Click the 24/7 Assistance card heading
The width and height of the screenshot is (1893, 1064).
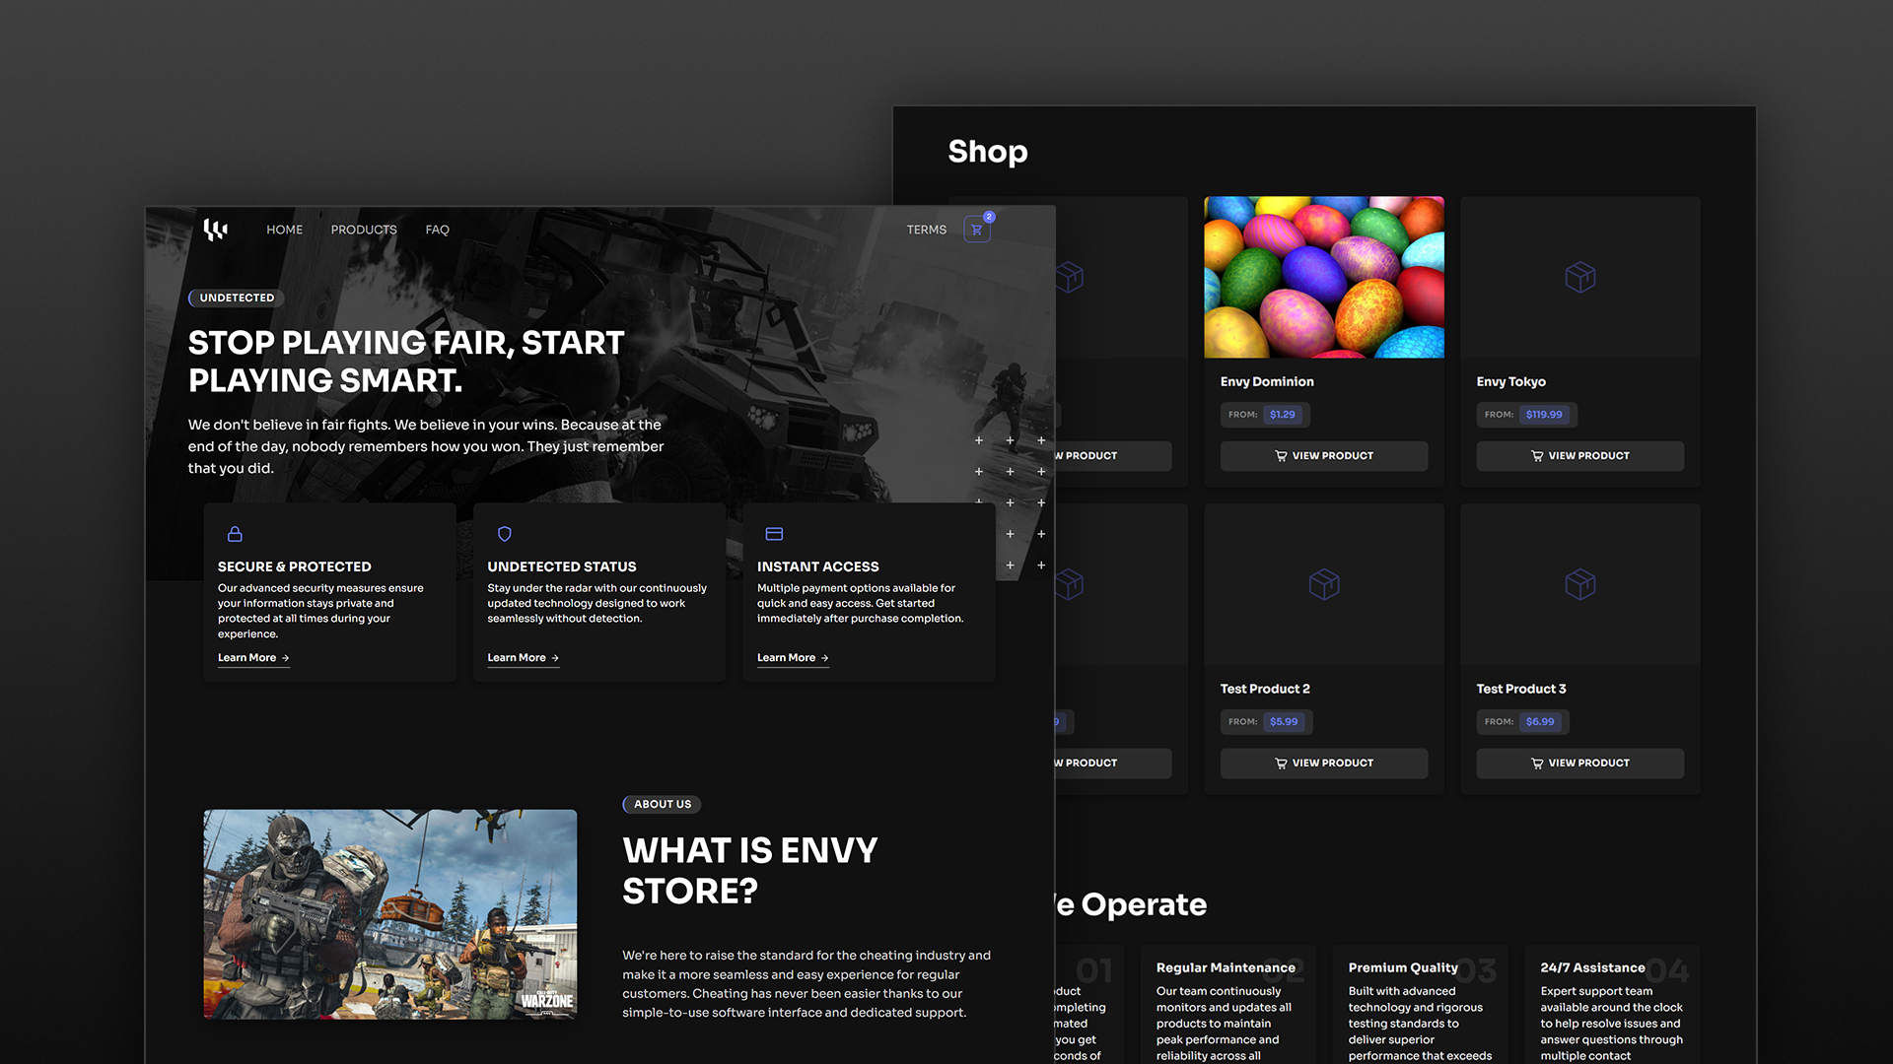coord(1592,968)
